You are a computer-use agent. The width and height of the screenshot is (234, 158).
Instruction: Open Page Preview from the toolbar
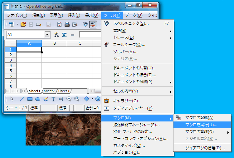coord(75,24)
